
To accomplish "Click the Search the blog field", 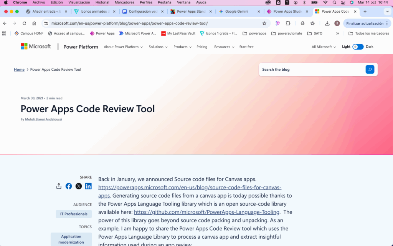I will 311,70.
